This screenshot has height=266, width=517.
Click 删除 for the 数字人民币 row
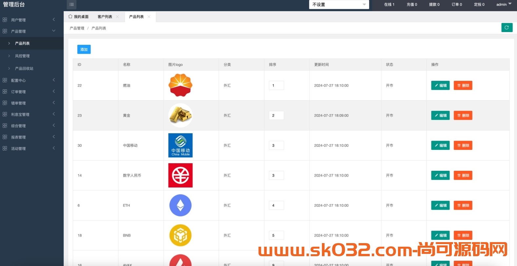click(463, 175)
